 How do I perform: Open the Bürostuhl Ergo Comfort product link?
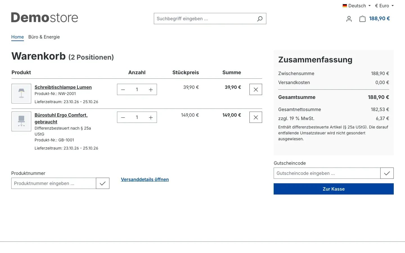[61, 118]
